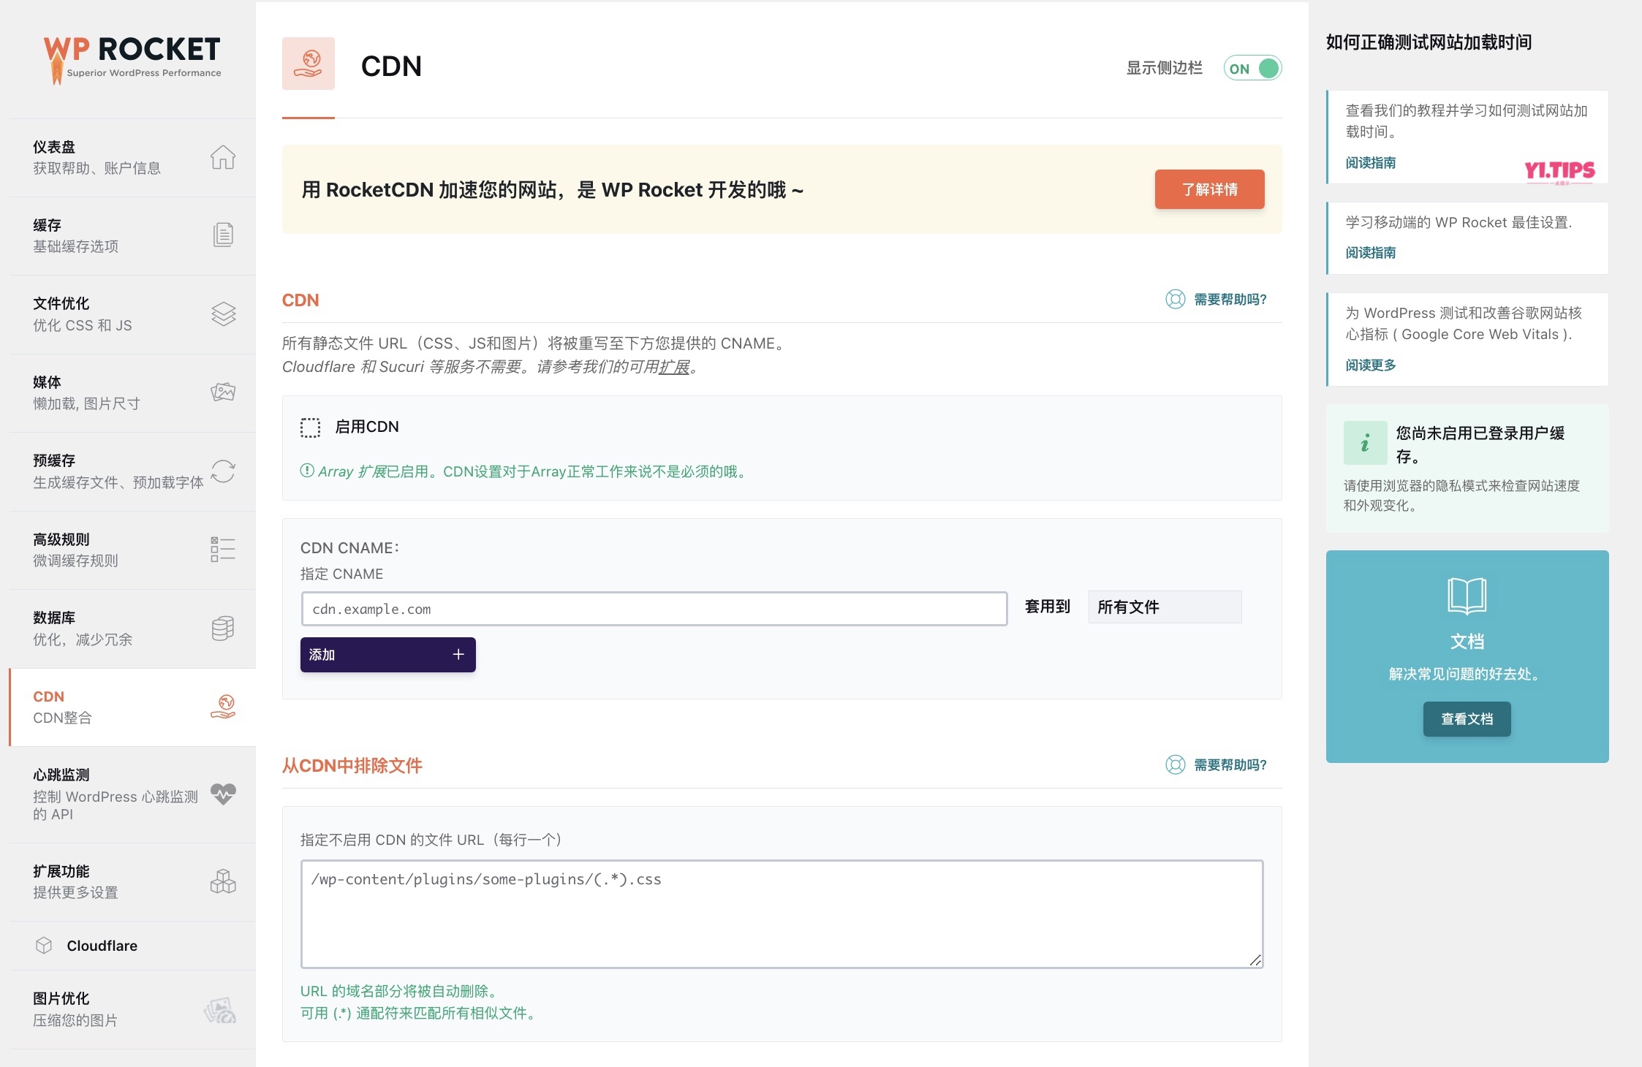Click the cdn.example.com CNAME input field
The width and height of the screenshot is (1642, 1067).
654,609
